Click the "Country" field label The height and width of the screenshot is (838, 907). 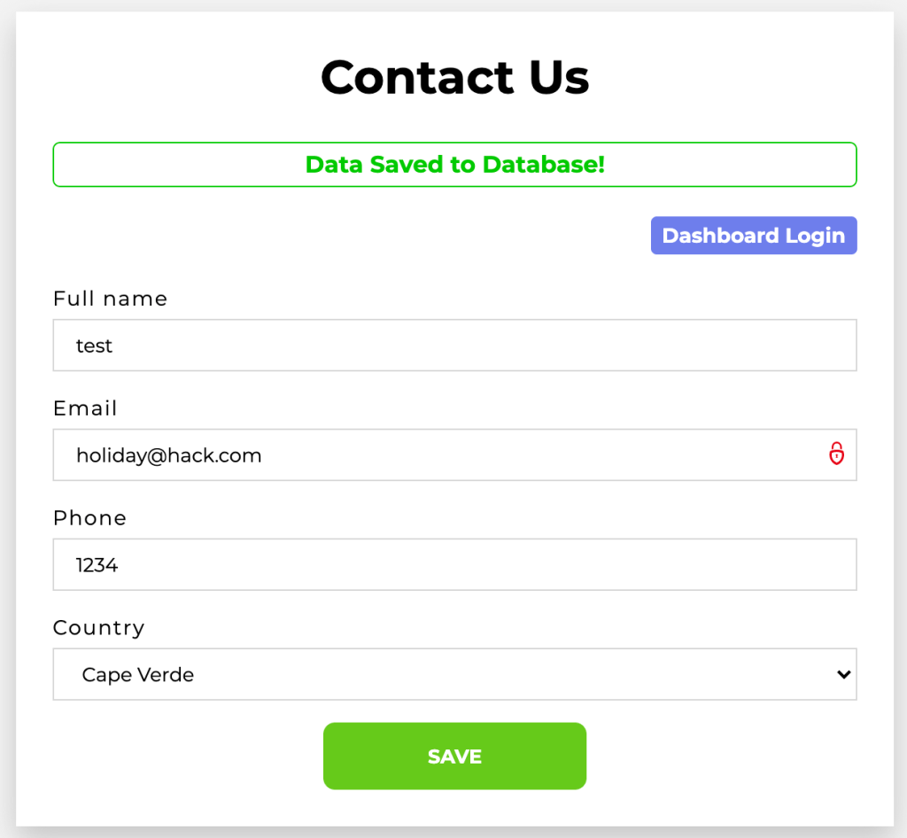[x=98, y=627]
